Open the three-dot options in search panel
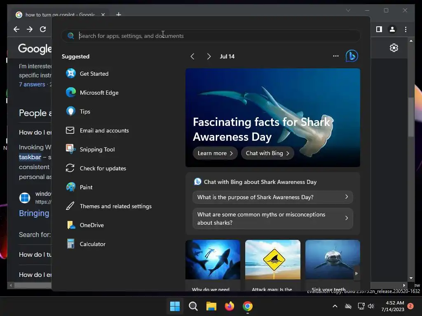 (x=335, y=56)
